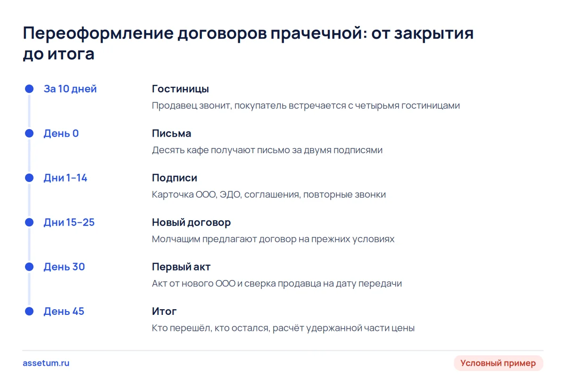Screen dimensions: 566x387
Task: Click the 'Подписи' step heading
Action: pyautogui.click(x=175, y=178)
